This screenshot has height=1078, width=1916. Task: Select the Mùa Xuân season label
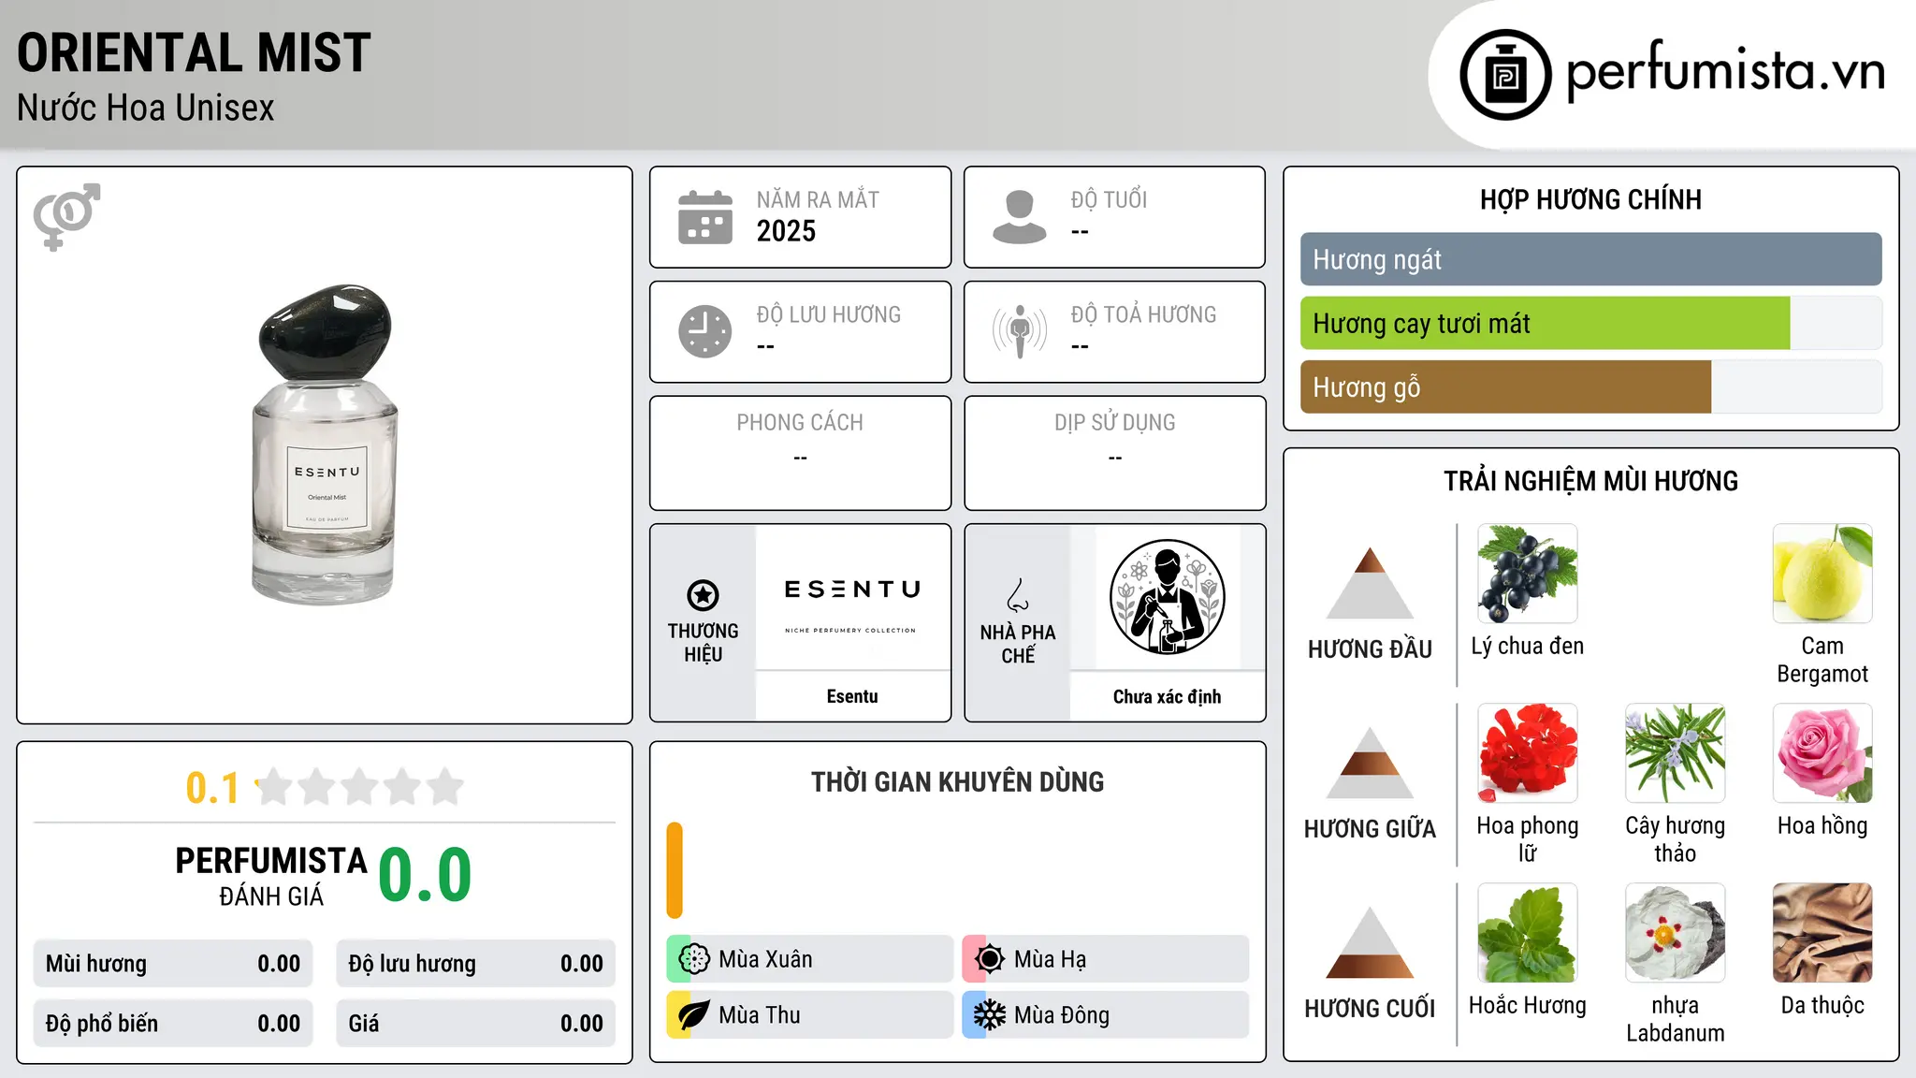point(765,959)
